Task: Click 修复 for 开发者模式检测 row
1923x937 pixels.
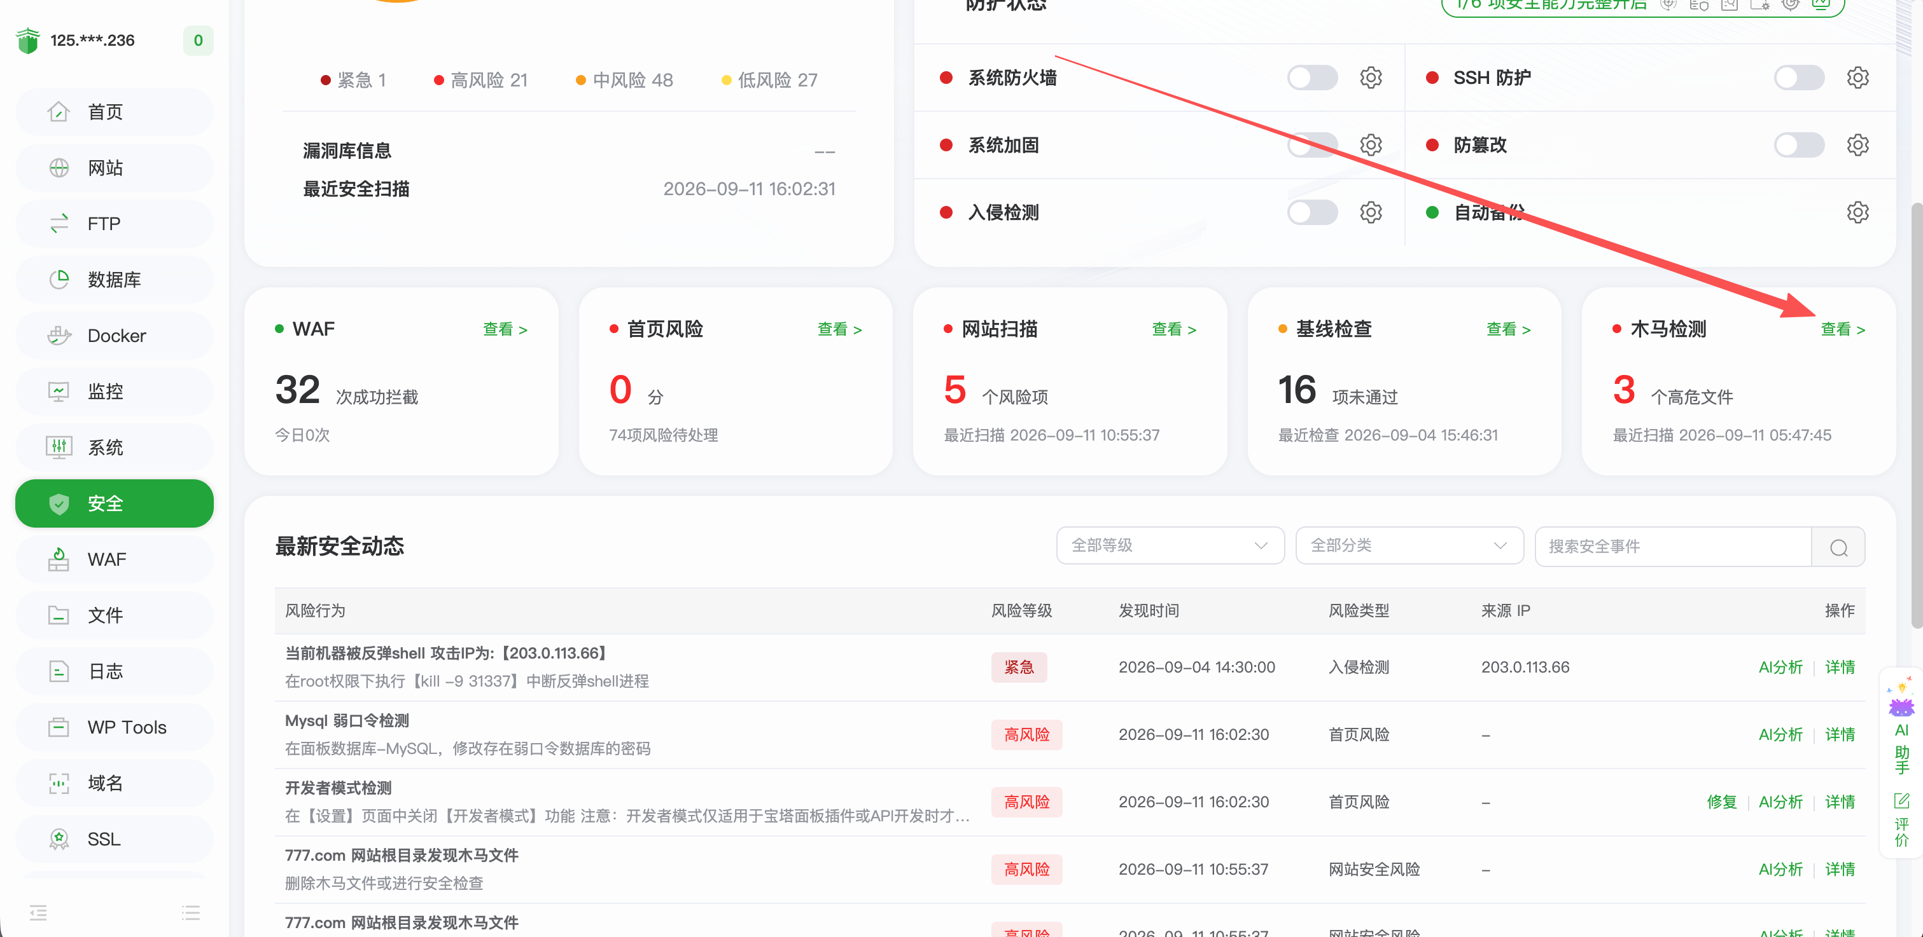Action: [x=1721, y=802]
